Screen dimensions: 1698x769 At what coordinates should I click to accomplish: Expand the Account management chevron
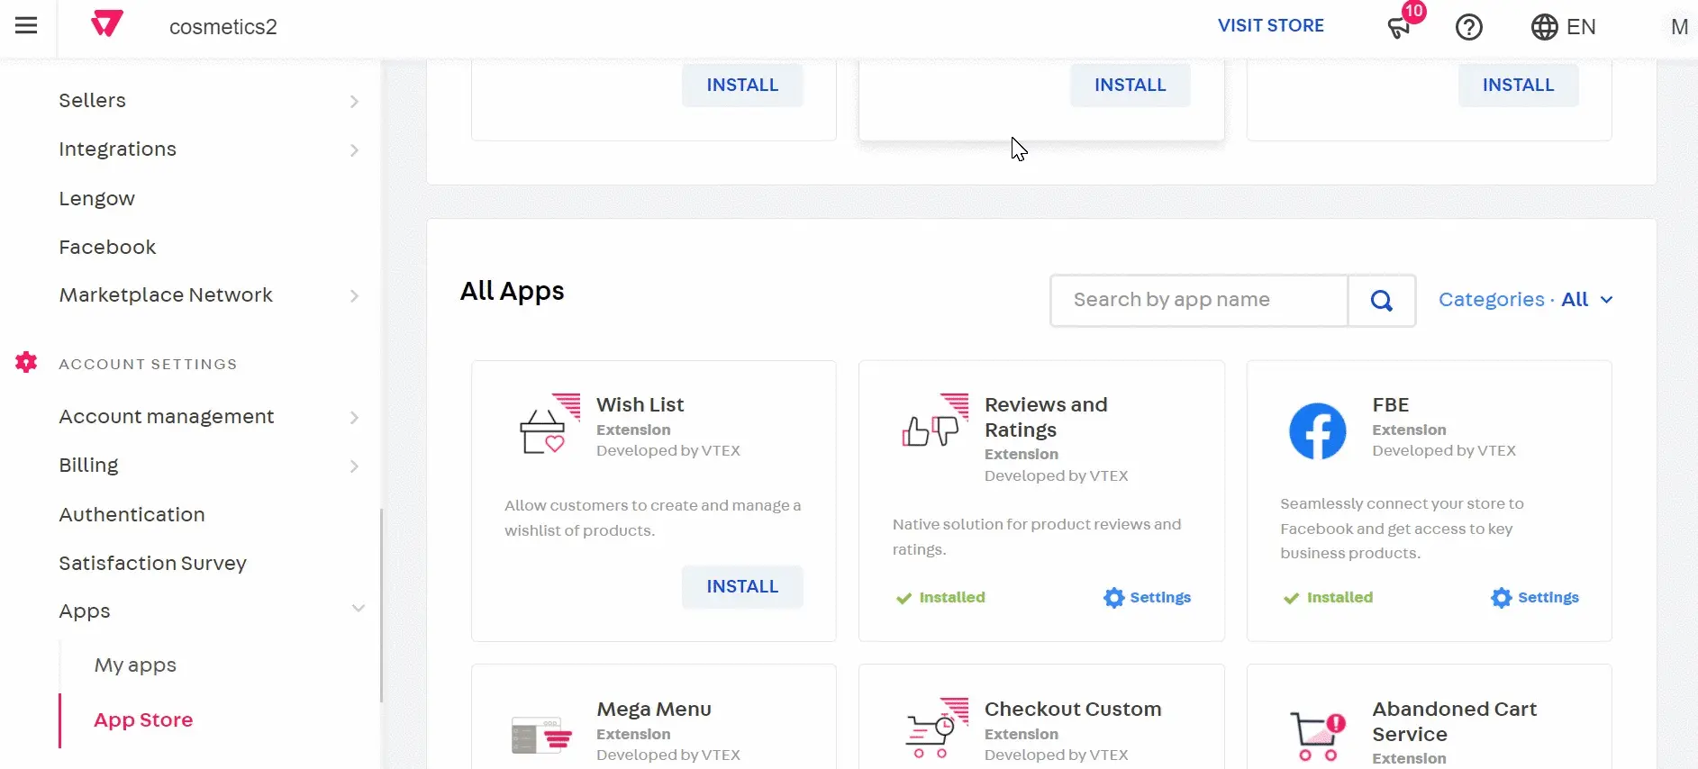pos(354,418)
